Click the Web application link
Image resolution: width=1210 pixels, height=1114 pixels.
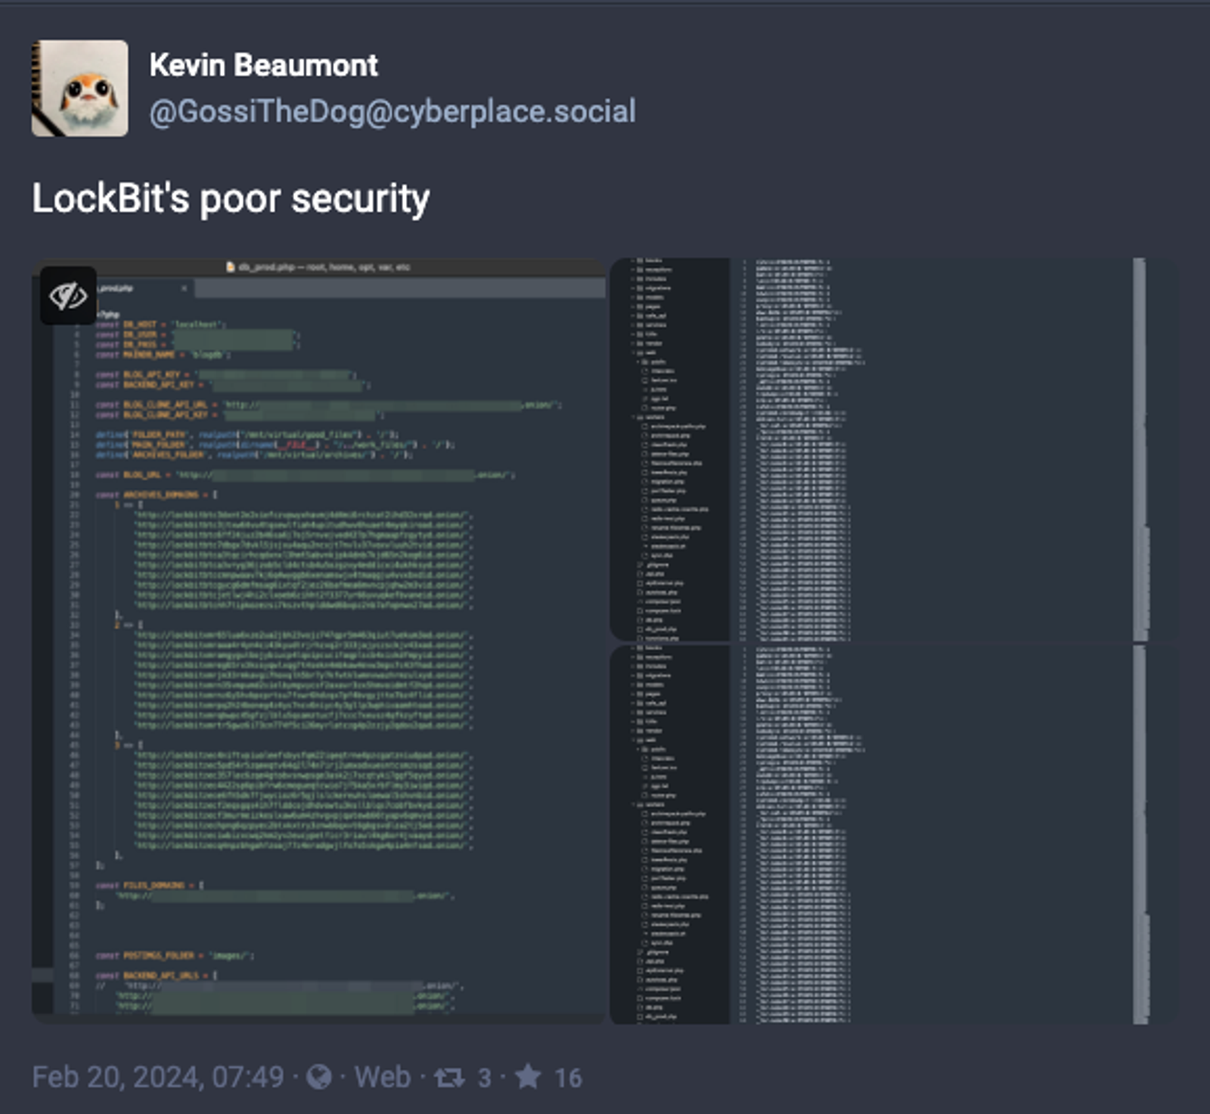point(383,1077)
